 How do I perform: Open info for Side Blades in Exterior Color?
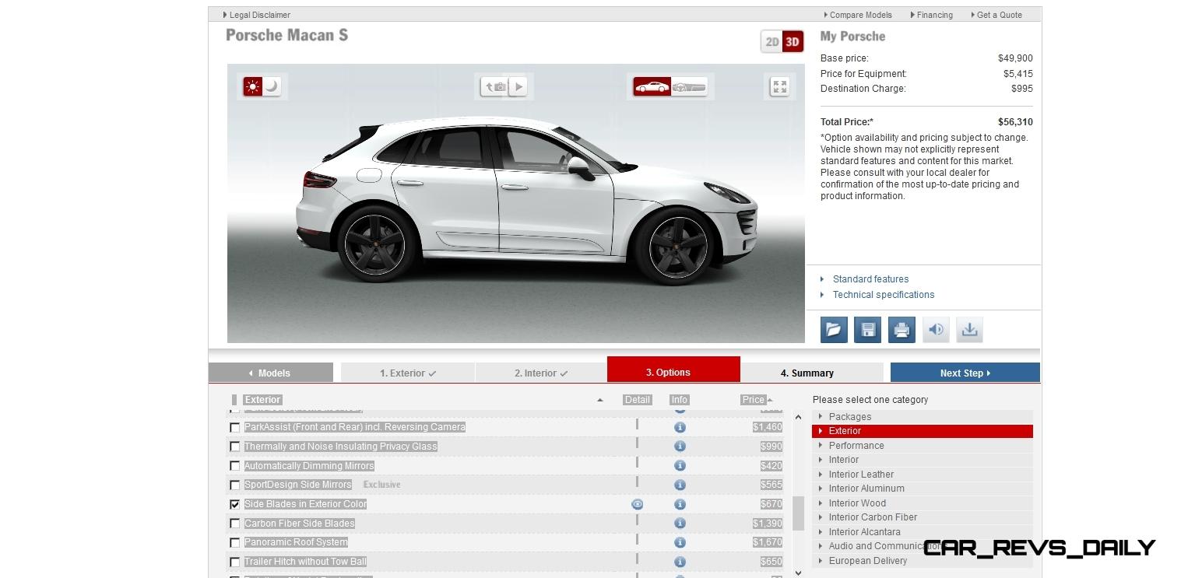[680, 504]
